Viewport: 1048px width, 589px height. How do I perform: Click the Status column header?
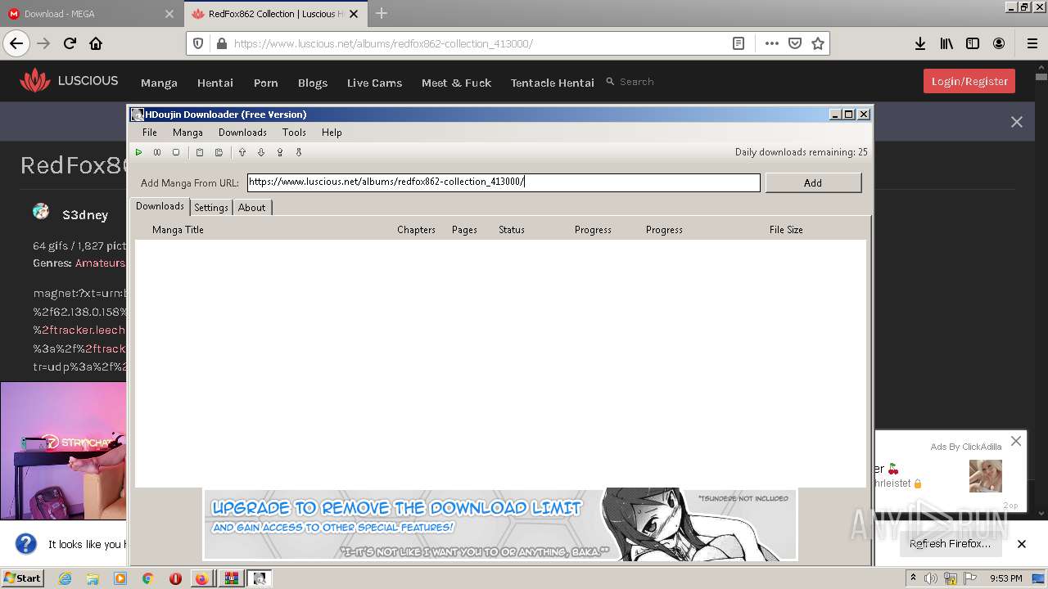(x=512, y=230)
